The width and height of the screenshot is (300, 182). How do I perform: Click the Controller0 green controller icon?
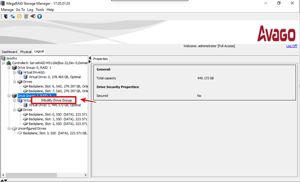9,63
